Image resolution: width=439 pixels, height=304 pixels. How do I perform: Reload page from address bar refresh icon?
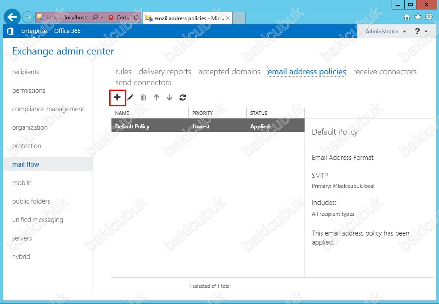[x=136, y=17]
